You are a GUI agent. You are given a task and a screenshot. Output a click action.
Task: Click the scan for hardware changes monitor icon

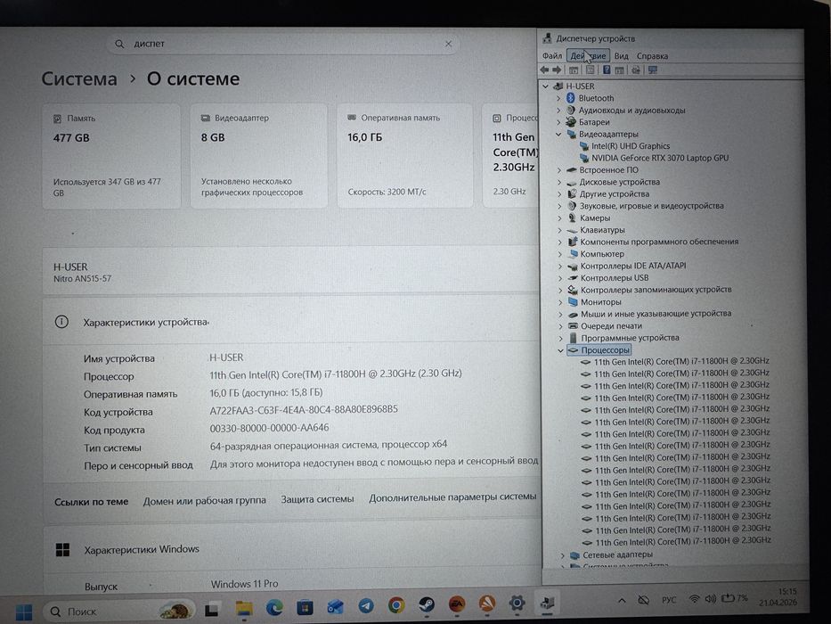point(653,70)
